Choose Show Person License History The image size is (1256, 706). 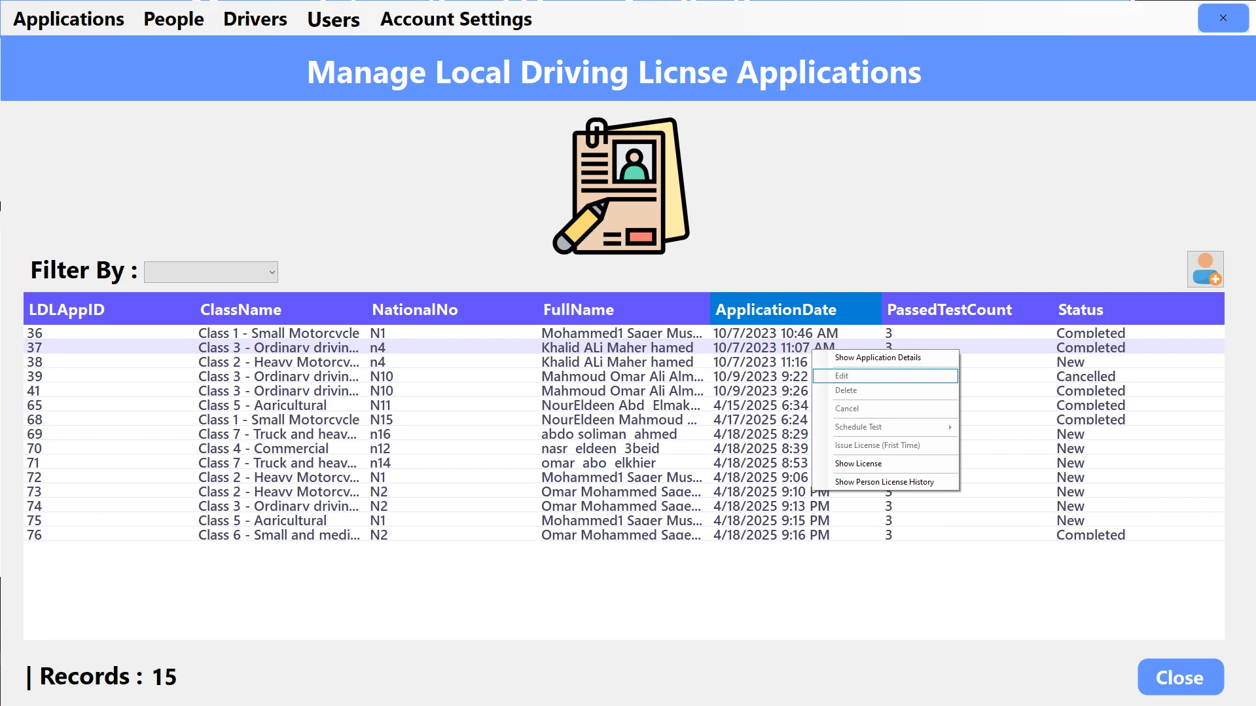click(886, 482)
